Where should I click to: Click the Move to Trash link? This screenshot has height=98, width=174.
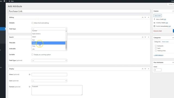pos(158,31)
